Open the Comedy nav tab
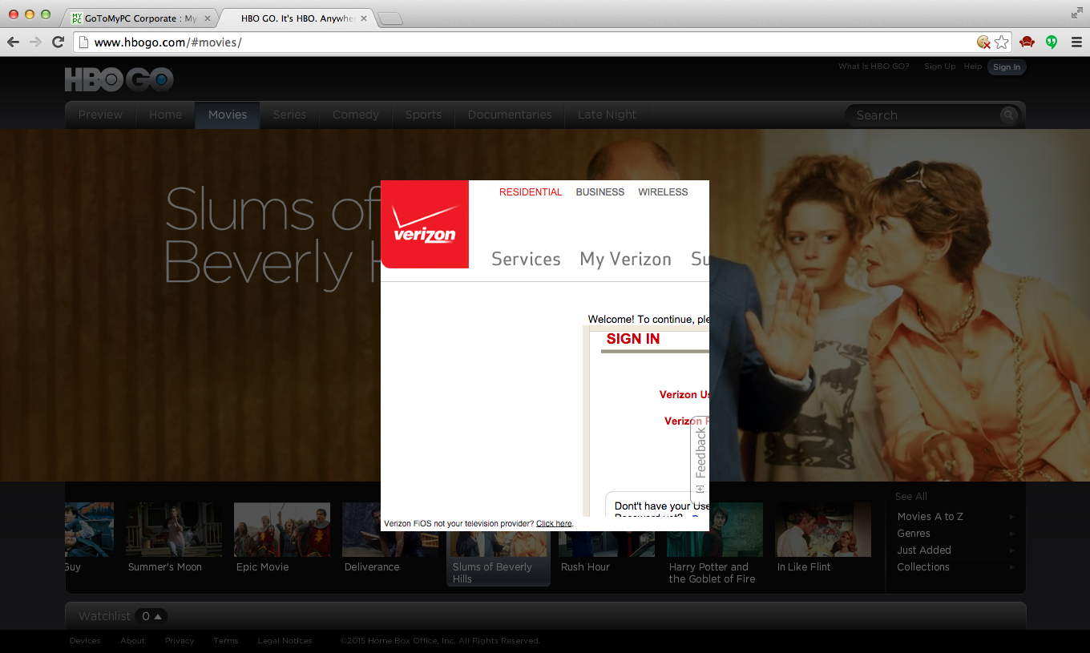Viewport: 1090px width, 653px height. [x=356, y=115]
